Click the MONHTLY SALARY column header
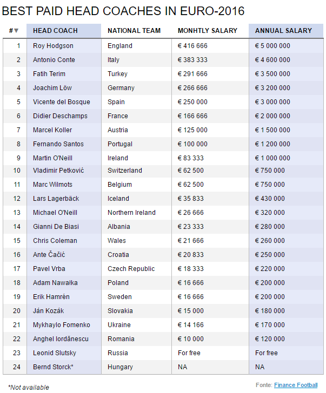326x393 pixels. pyautogui.click(x=207, y=31)
